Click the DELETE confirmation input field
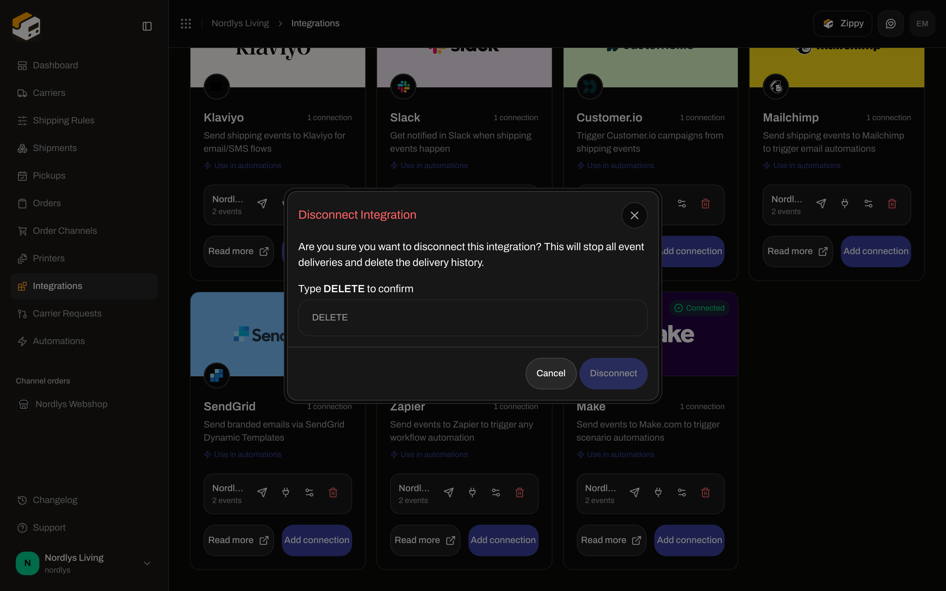The image size is (946, 591). (x=473, y=317)
